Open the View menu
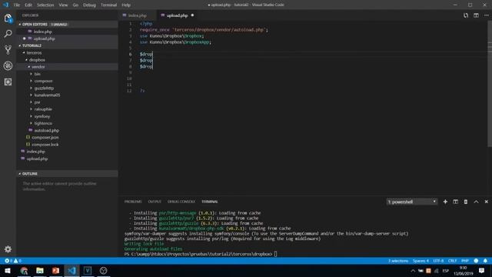492x277 pixels. (x=63, y=5)
